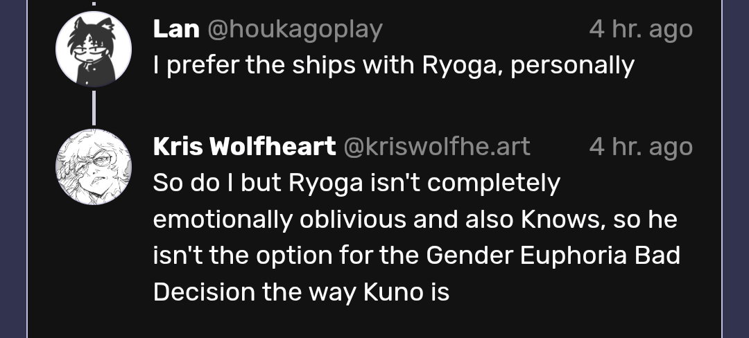Click the display name Lan
The height and width of the screenshot is (338, 749).
pos(175,29)
